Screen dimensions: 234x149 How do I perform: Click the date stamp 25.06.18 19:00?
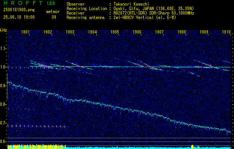(19, 17)
